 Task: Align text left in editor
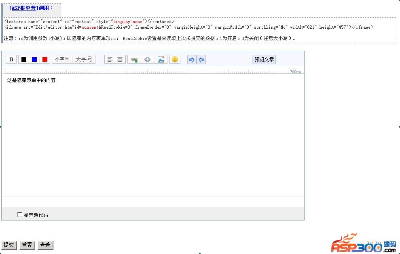110,60
